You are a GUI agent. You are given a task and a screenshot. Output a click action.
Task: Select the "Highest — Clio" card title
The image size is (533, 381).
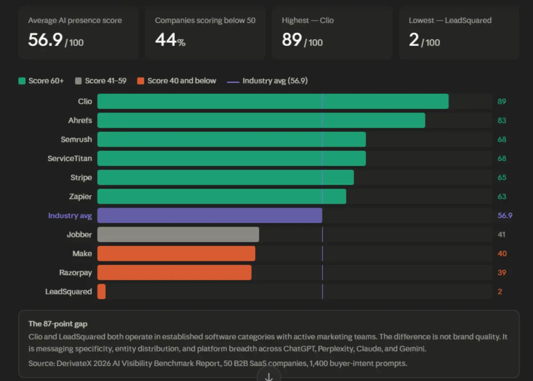pos(308,21)
